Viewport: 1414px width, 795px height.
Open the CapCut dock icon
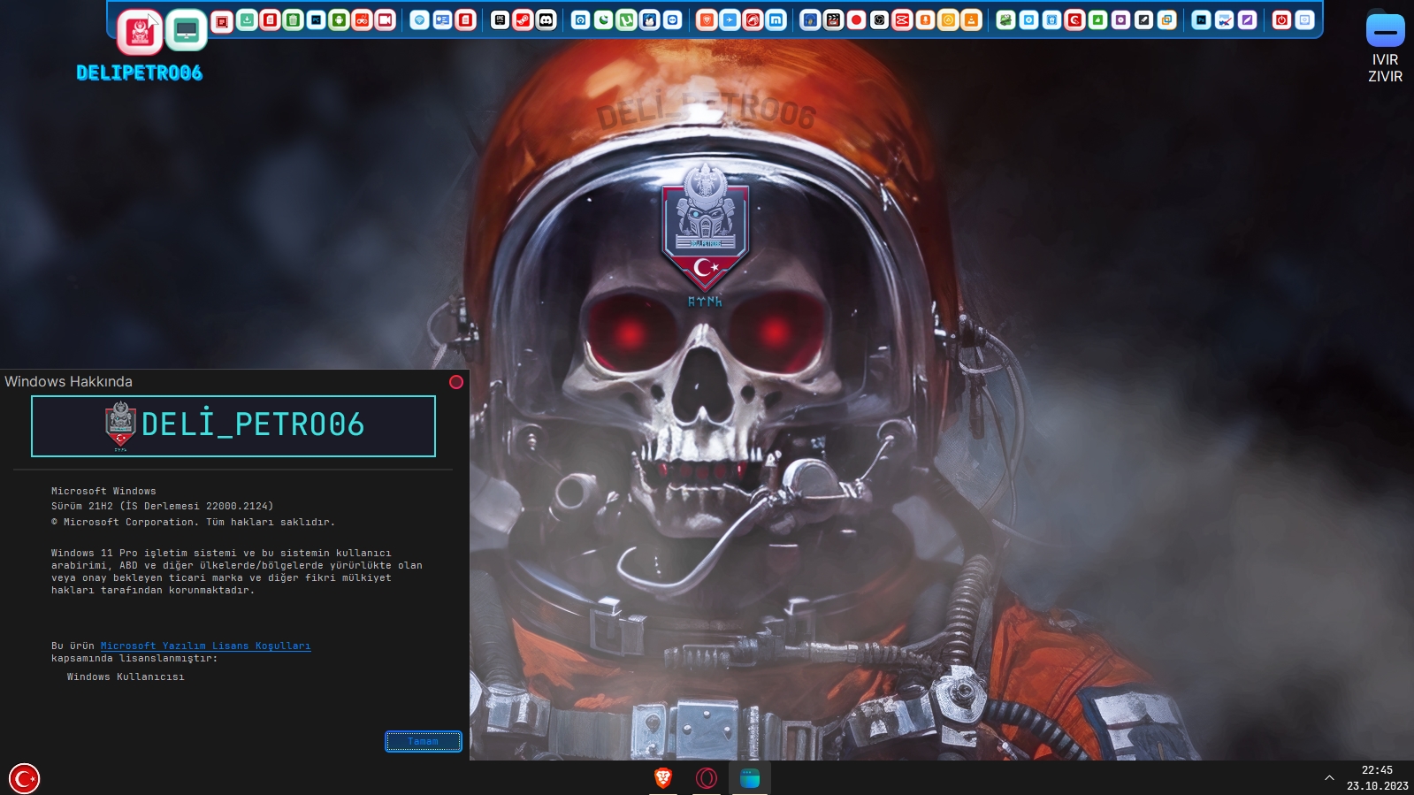(902, 19)
